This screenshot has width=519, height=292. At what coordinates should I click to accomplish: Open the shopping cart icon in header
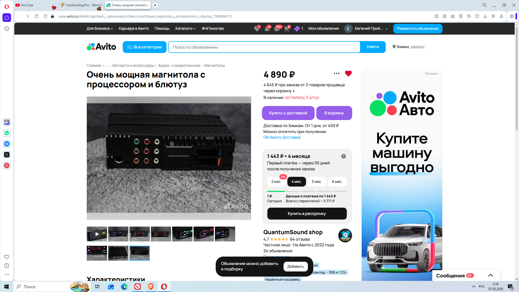pyautogui.click(x=287, y=29)
